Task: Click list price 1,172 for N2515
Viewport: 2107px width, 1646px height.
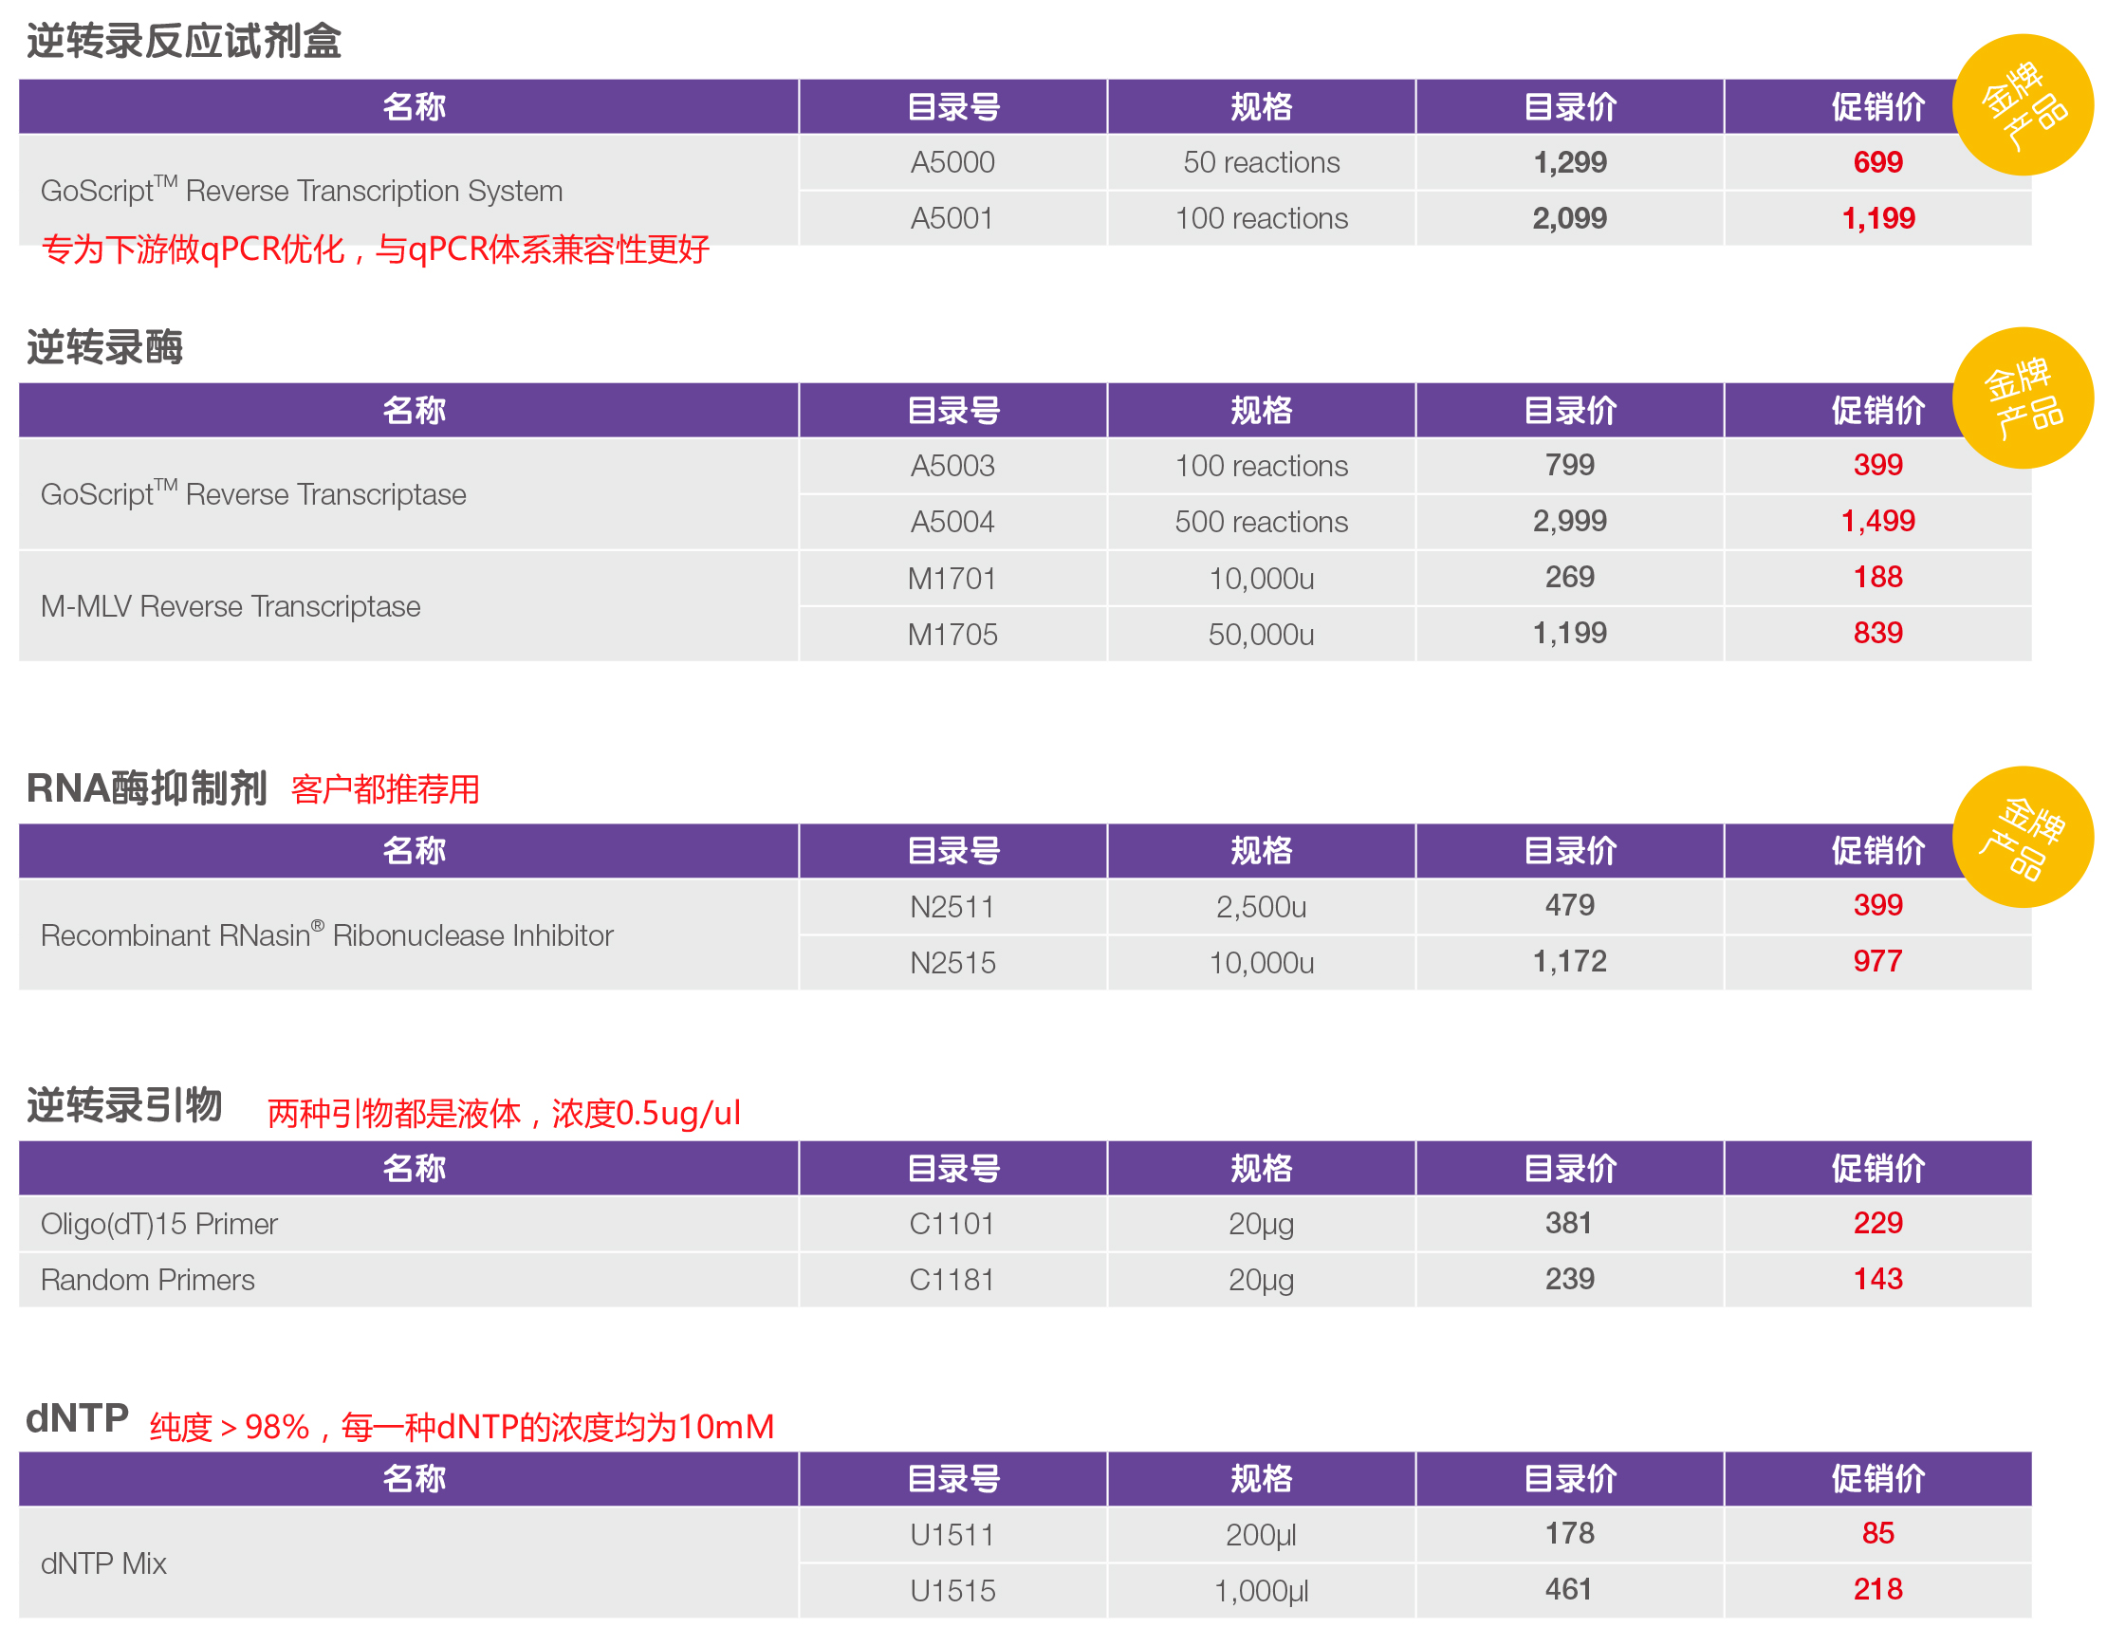Action: click(x=1570, y=961)
